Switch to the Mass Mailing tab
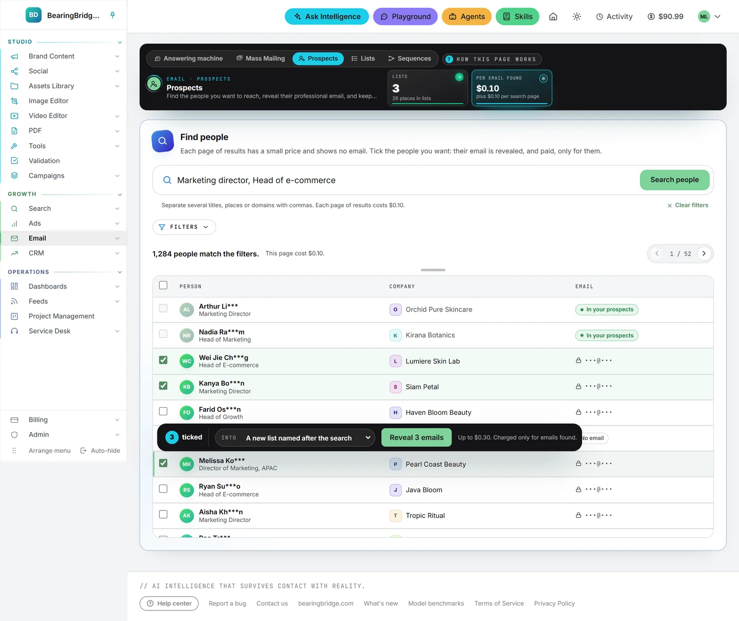This screenshot has height=621, width=739. pos(260,59)
